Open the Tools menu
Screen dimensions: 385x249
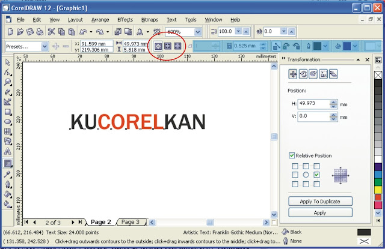(191, 20)
